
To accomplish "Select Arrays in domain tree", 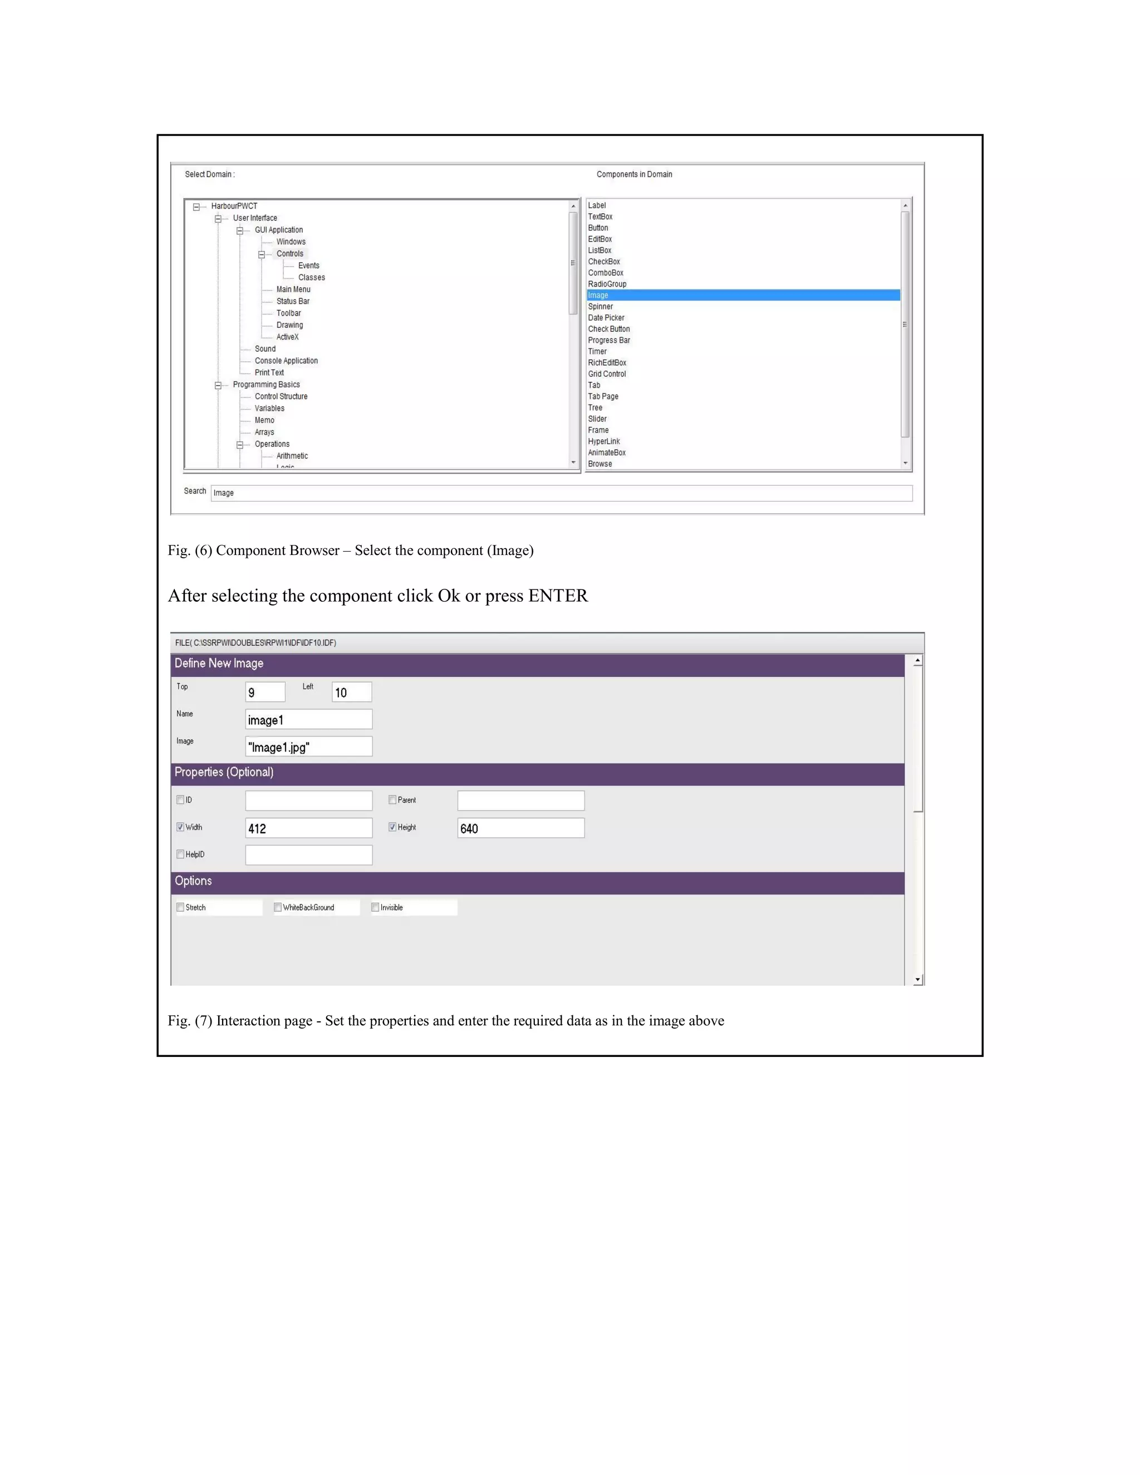I will click(x=264, y=432).
